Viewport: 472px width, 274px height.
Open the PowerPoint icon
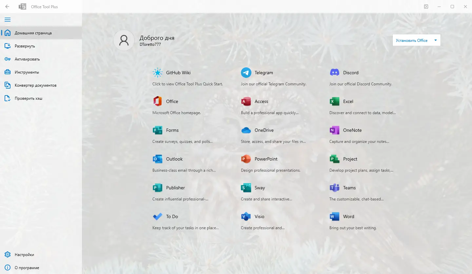coord(246,159)
